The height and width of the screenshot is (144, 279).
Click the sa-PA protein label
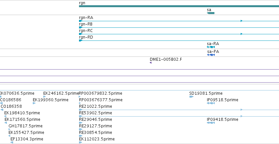(x=213, y=52)
